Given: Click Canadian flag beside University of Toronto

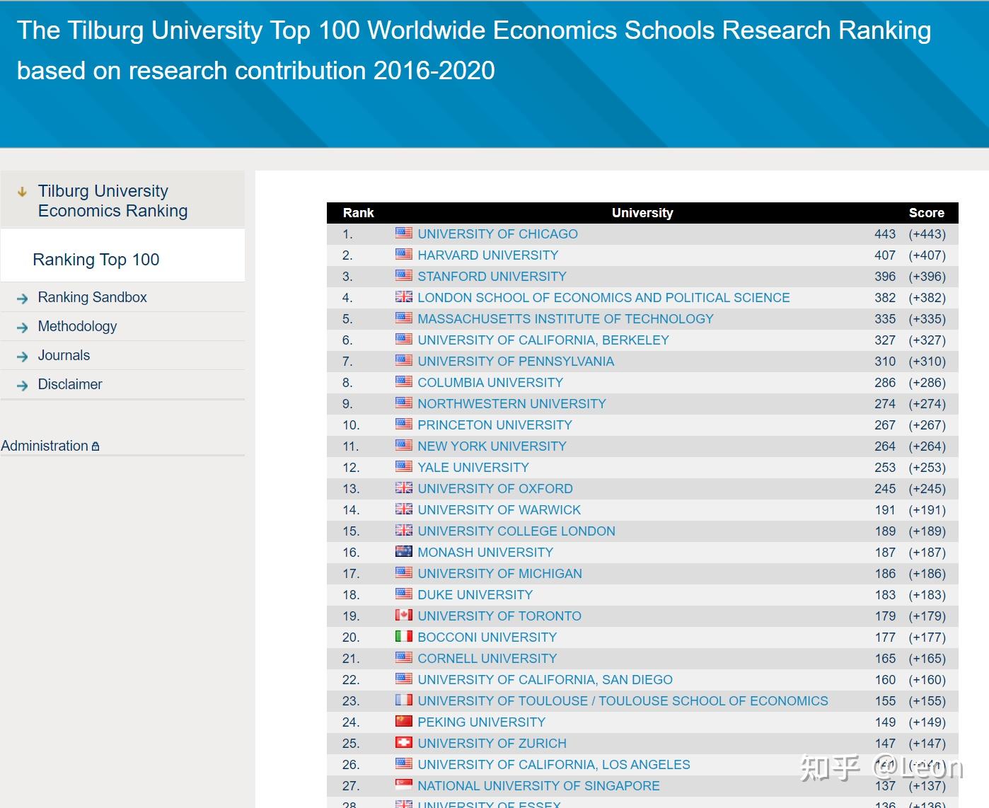Looking at the screenshot, I should (x=404, y=615).
